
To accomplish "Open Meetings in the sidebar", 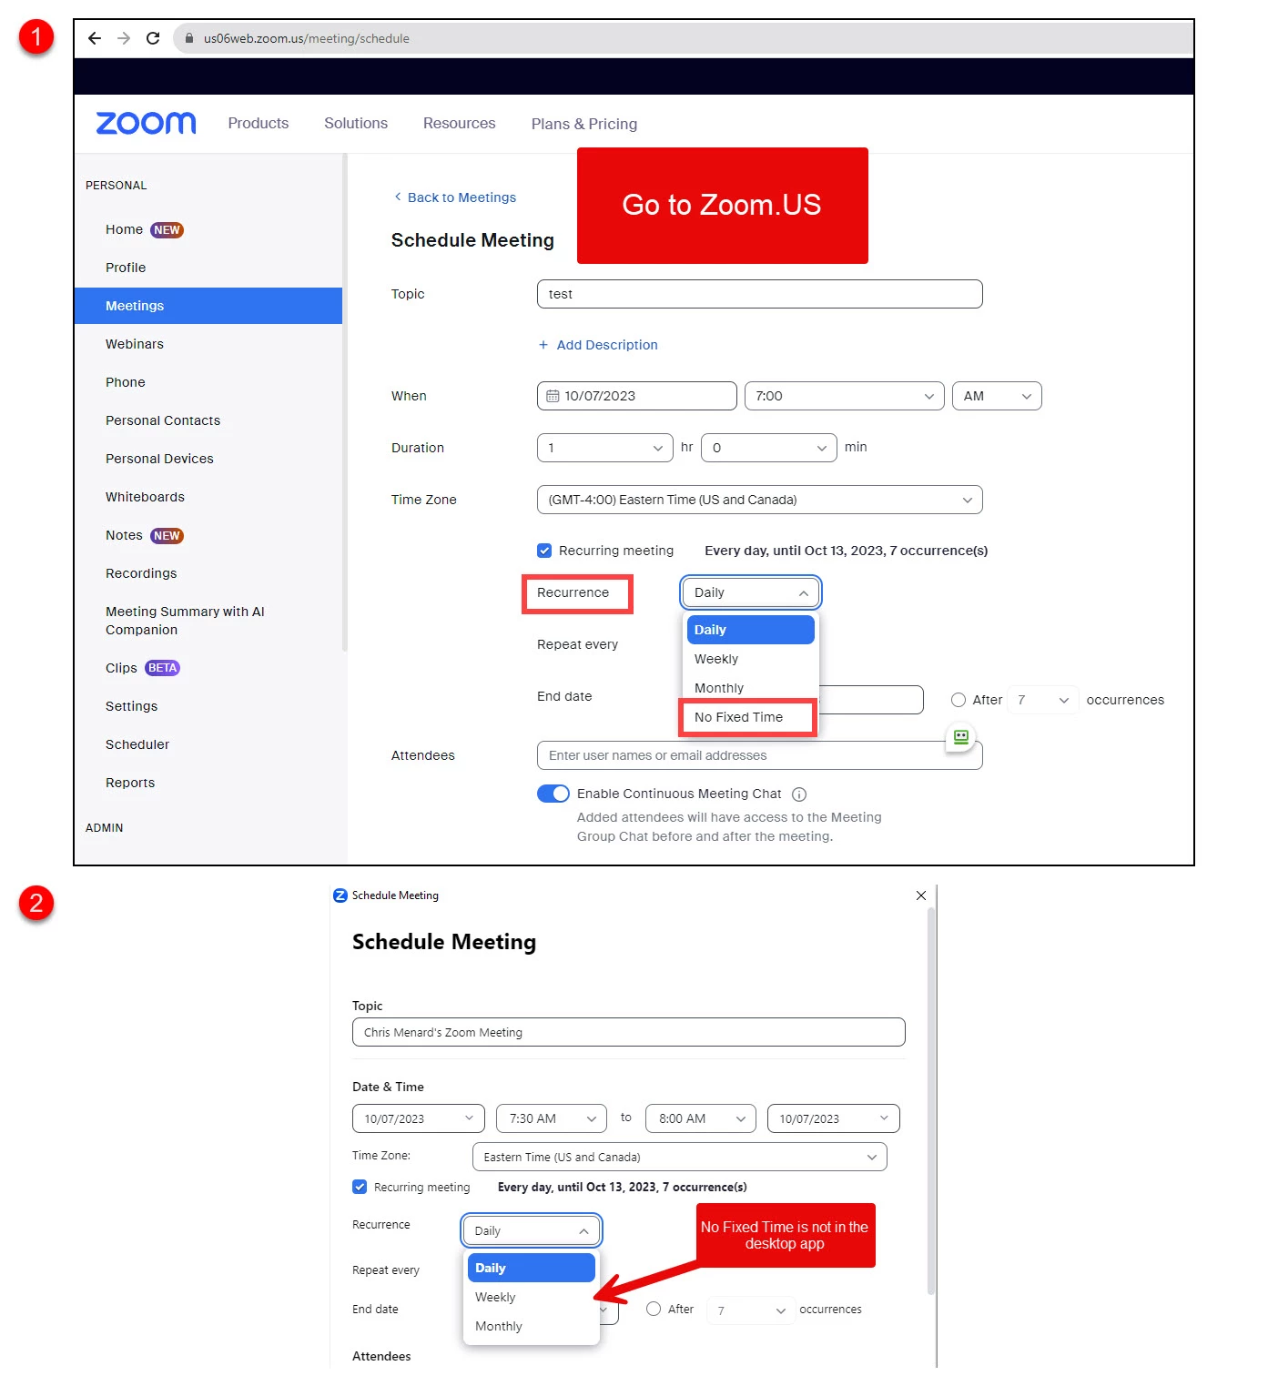I will (x=209, y=306).
